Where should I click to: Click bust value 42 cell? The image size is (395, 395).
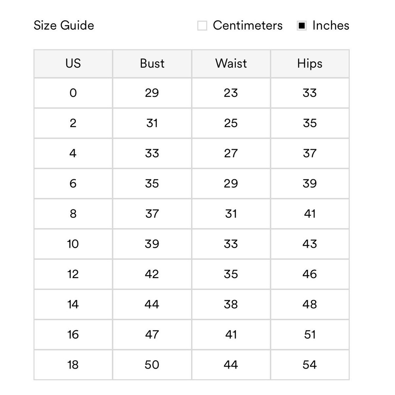click(152, 274)
